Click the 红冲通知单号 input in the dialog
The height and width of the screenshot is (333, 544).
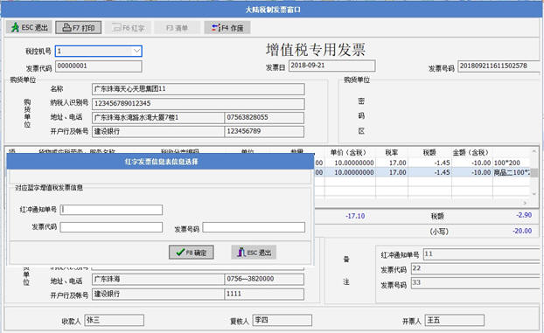click(111, 210)
